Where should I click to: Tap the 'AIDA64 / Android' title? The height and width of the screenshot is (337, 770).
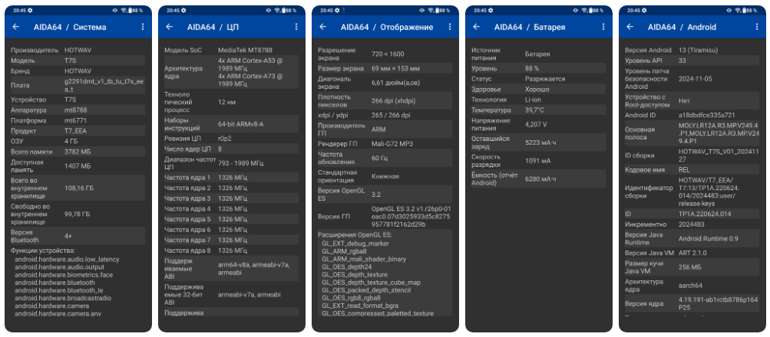(682, 28)
